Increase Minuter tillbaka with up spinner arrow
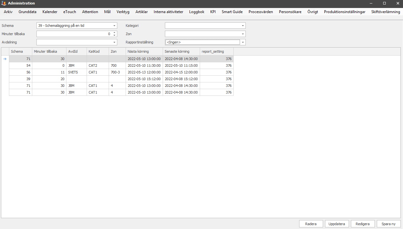This screenshot has width=403, height=229. [x=115, y=33]
